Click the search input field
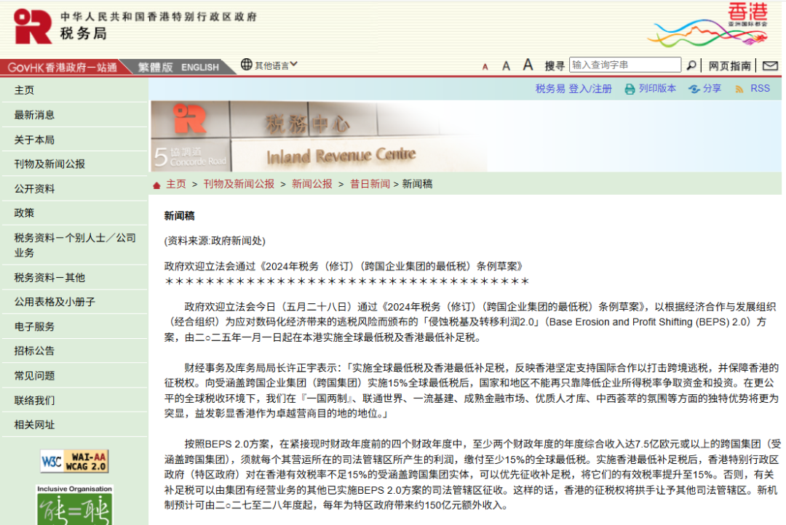Screen dimensions: 786x525 (x=624, y=65)
